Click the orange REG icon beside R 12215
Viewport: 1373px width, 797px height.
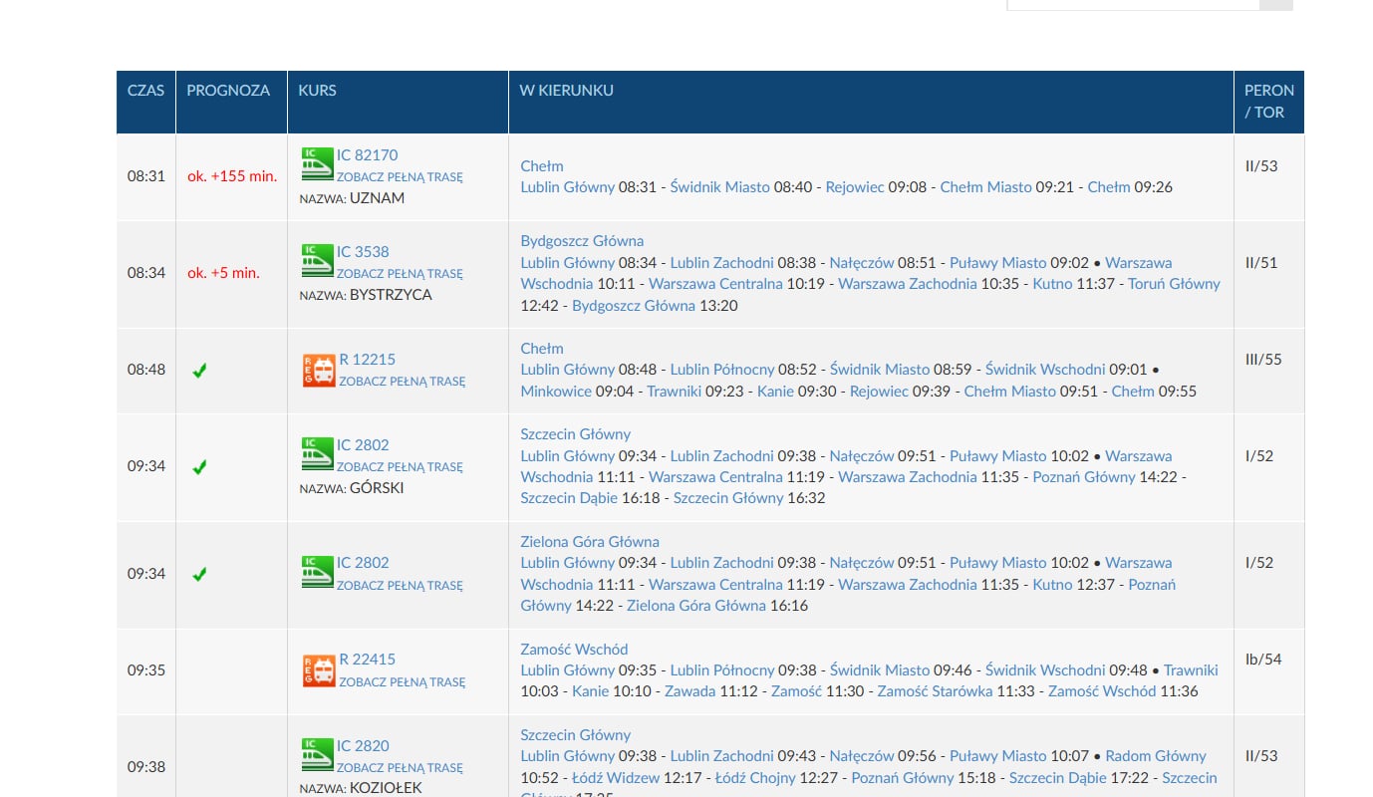(319, 370)
